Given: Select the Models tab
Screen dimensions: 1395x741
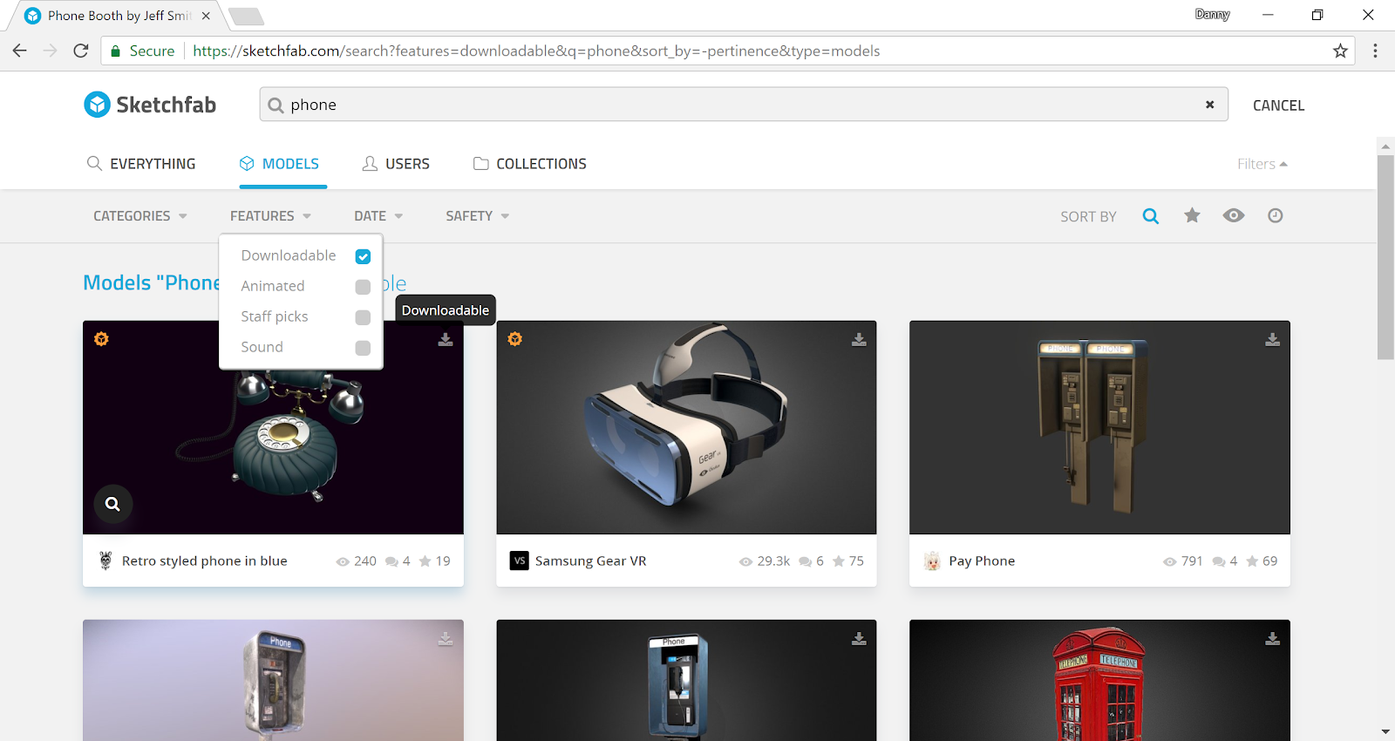Looking at the screenshot, I should point(280,164).
